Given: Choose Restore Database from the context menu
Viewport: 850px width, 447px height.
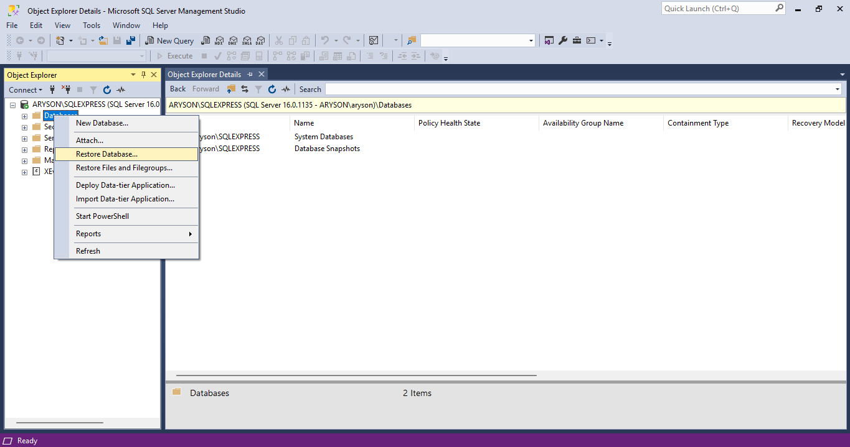Looking at the screenshot, I should click(x=106, y=154).
